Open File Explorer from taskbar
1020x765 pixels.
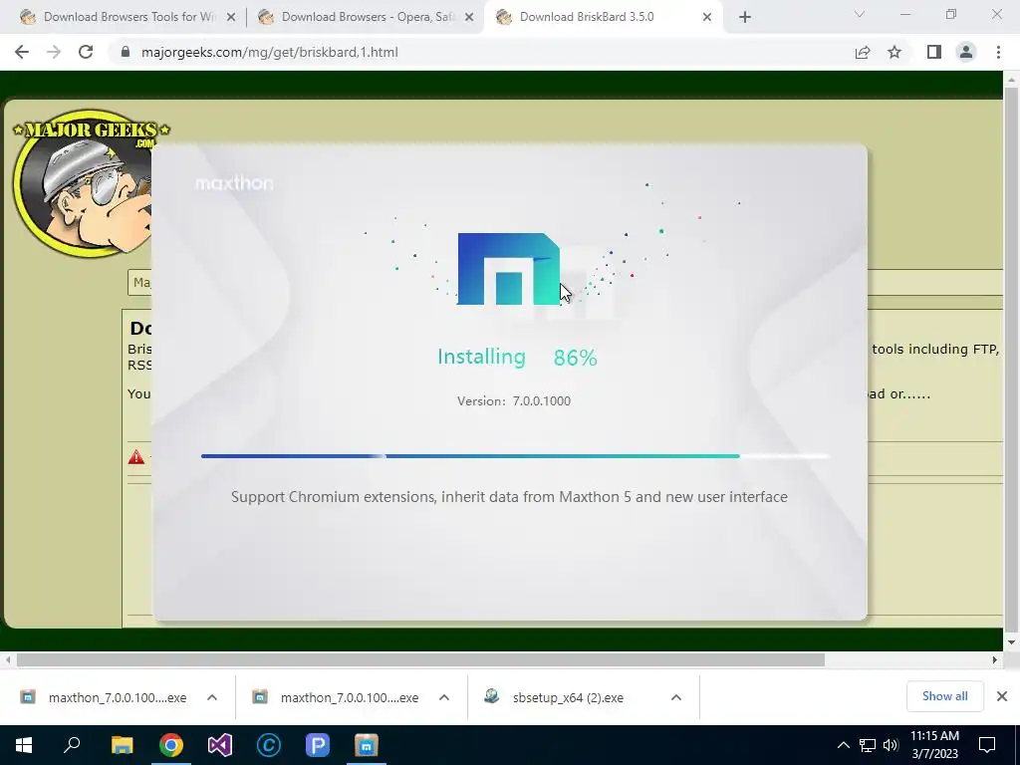(x=122, y=745)
